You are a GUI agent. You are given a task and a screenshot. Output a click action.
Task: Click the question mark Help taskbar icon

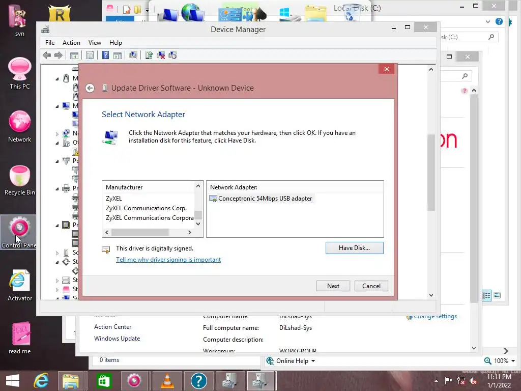(x=199, y=381)
